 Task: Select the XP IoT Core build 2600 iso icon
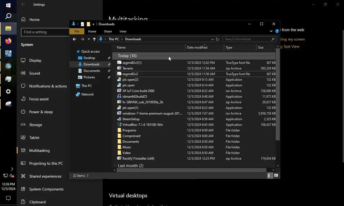point(119,91)
